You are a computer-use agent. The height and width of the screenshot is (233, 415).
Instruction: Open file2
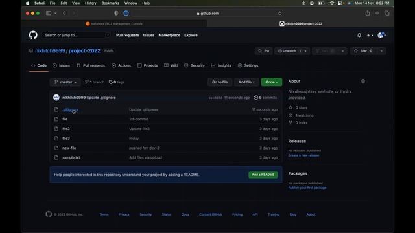(66, 129)
